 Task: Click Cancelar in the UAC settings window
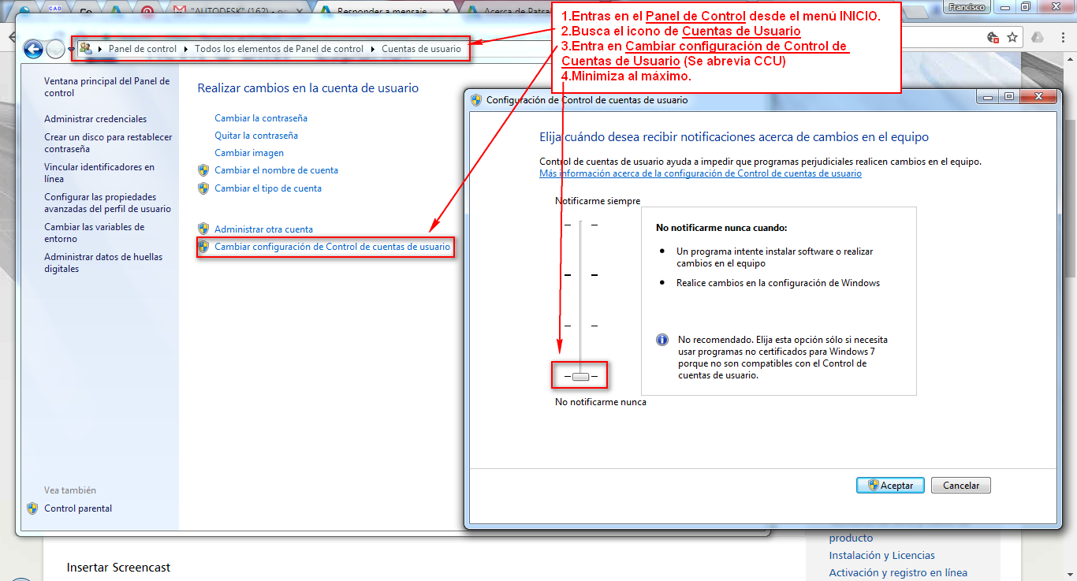click(x=960, y=485)
